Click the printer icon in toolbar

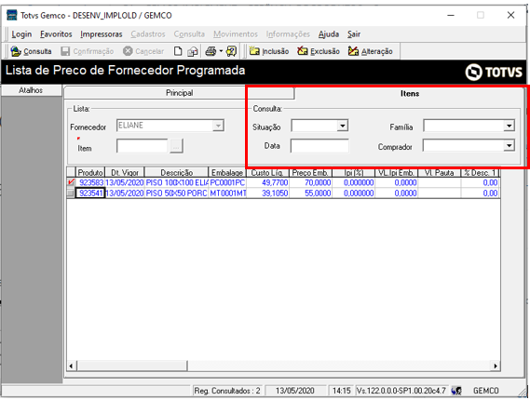click(211, 51)
